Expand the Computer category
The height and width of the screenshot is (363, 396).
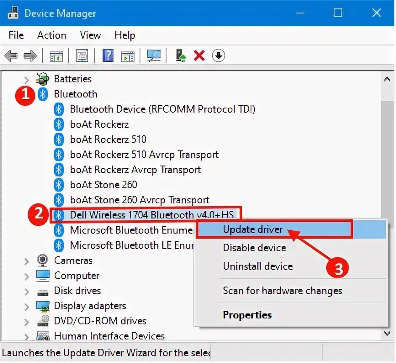coord(26,277)
